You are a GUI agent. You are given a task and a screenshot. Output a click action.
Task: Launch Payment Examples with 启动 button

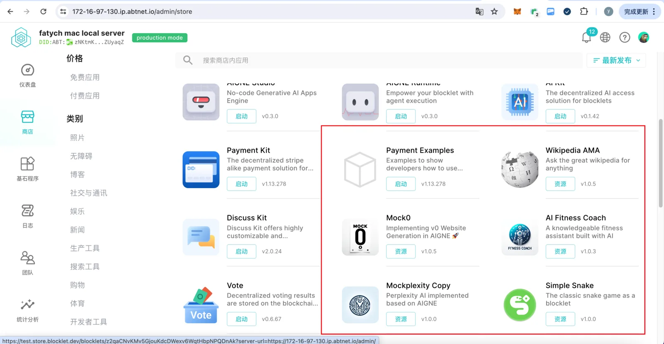click(x=401, y=184)
